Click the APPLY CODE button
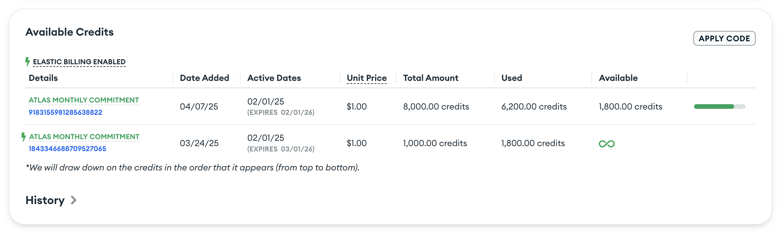Screen dimensions: 779x239 [724, 38]
